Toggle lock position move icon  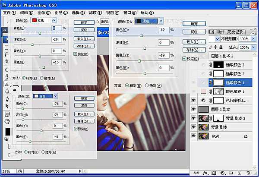coord(215,47)
